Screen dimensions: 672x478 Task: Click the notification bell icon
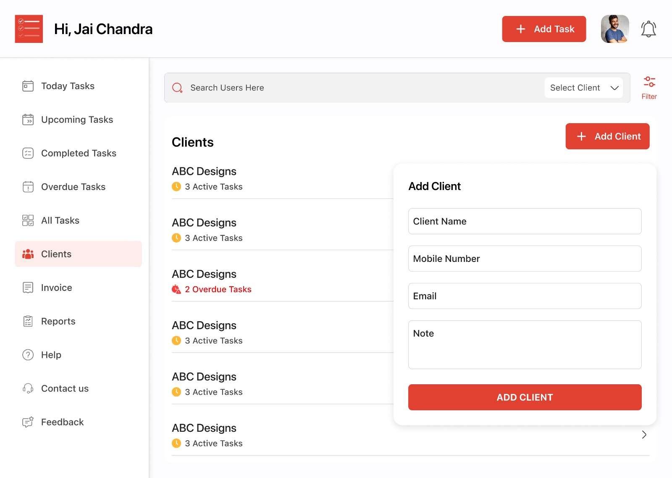(648, 29)
